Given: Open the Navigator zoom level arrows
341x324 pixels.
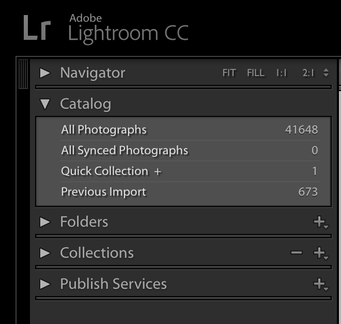Looking at the screenshot, I should tap(326, 73).
